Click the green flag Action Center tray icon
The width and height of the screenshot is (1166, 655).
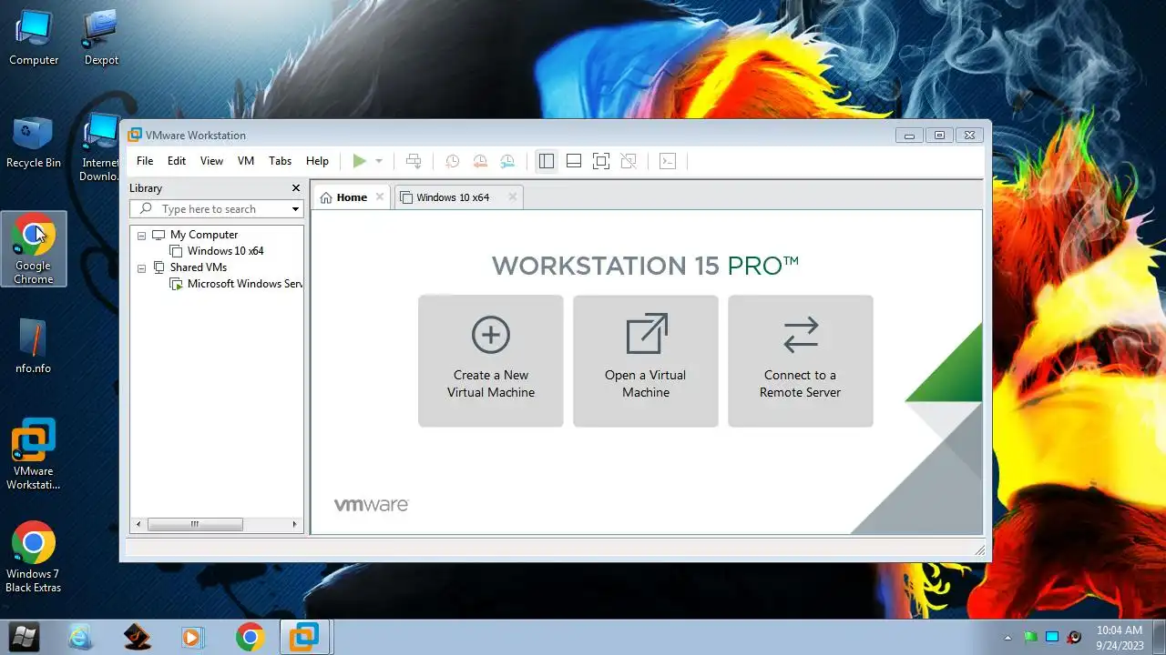tap(1030, 637)
